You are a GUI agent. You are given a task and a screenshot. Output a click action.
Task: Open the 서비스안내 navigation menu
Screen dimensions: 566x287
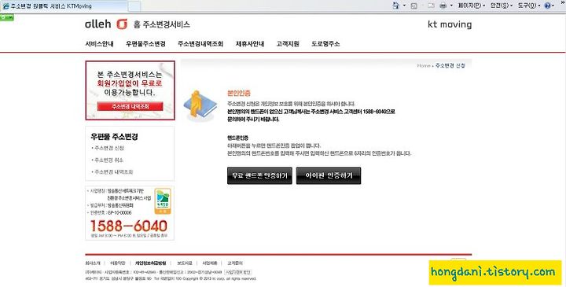click(x=99, y=44)
